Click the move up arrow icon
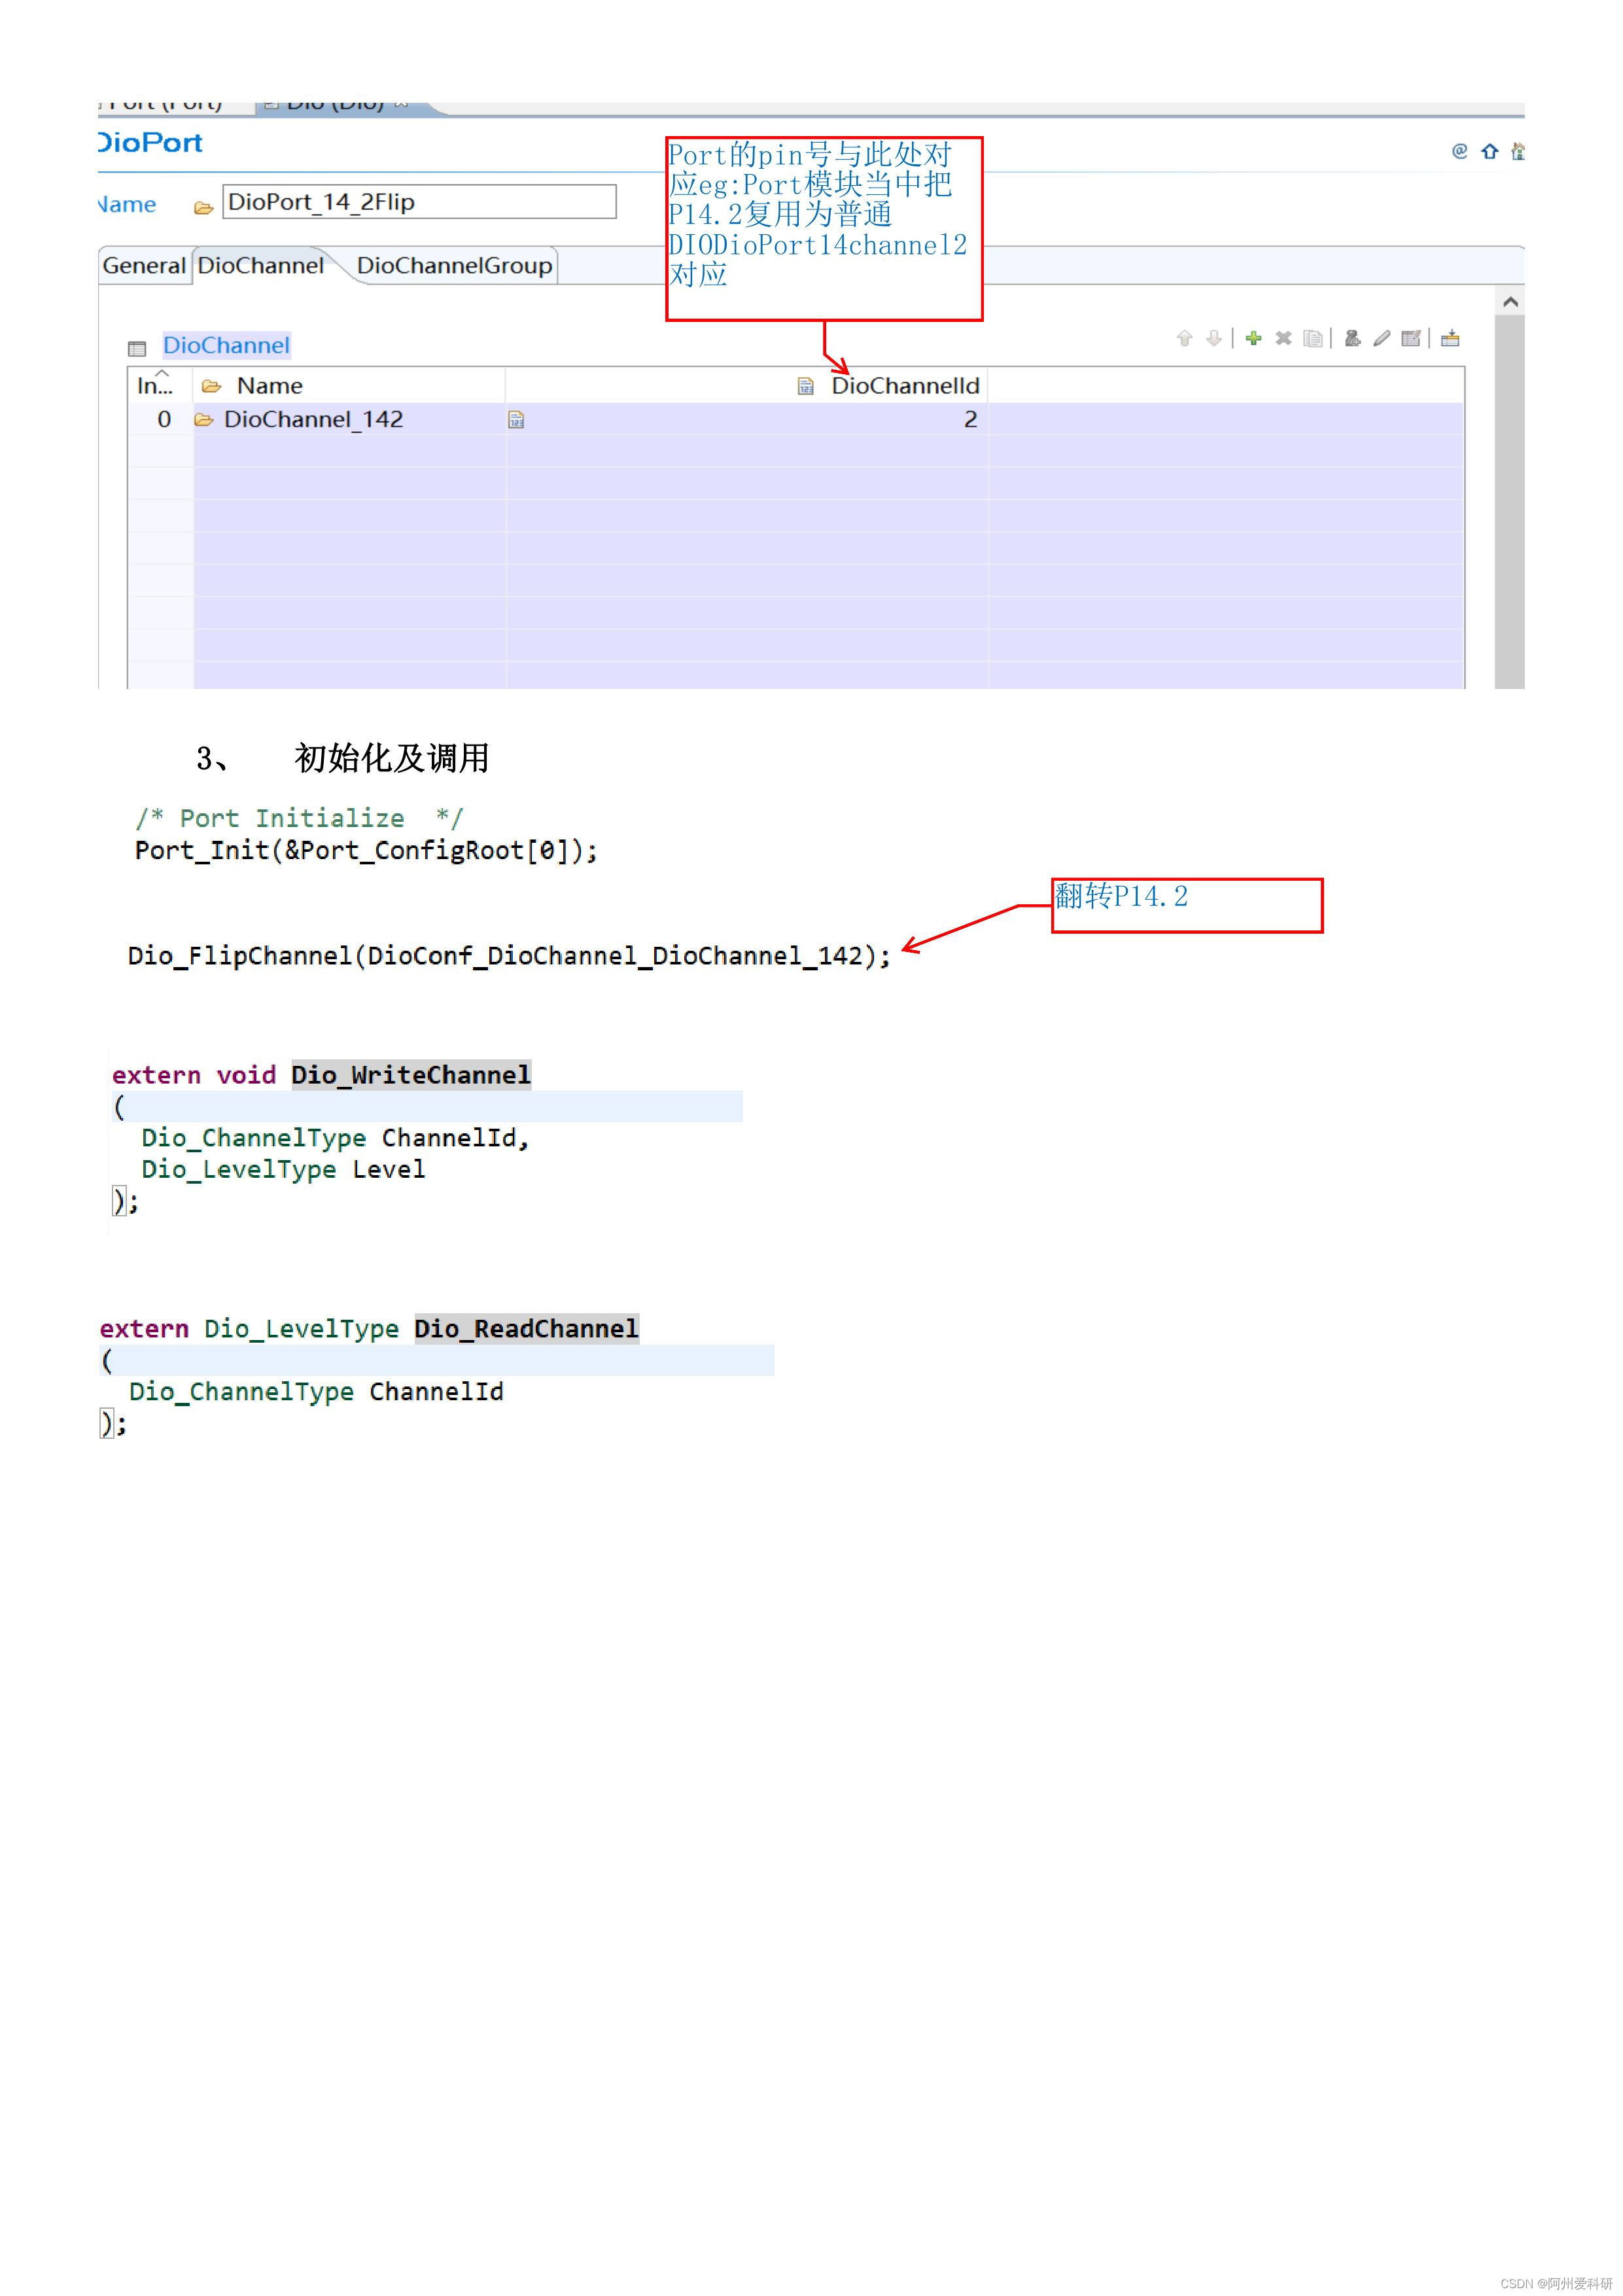The image size is (1623, 2296). [1184, 339]
